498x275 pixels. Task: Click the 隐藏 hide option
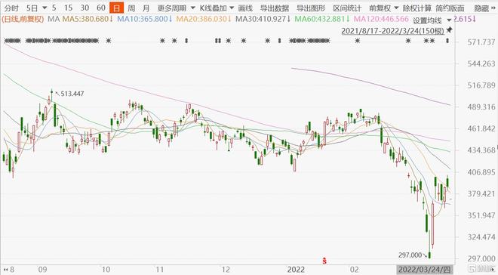click(481, 8)
